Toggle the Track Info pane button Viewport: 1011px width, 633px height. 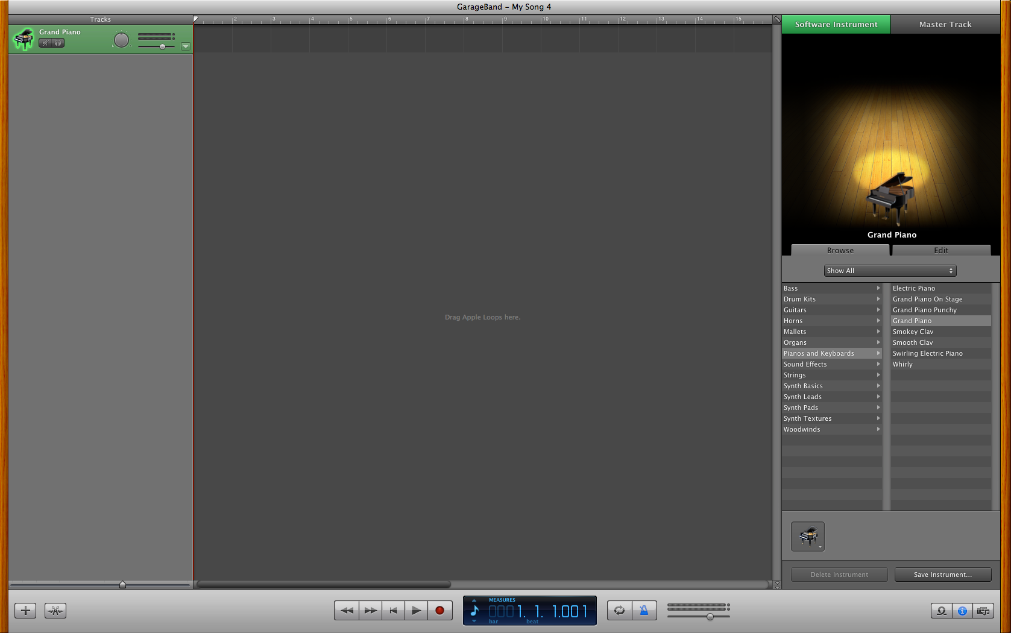(x=962, y=611)
